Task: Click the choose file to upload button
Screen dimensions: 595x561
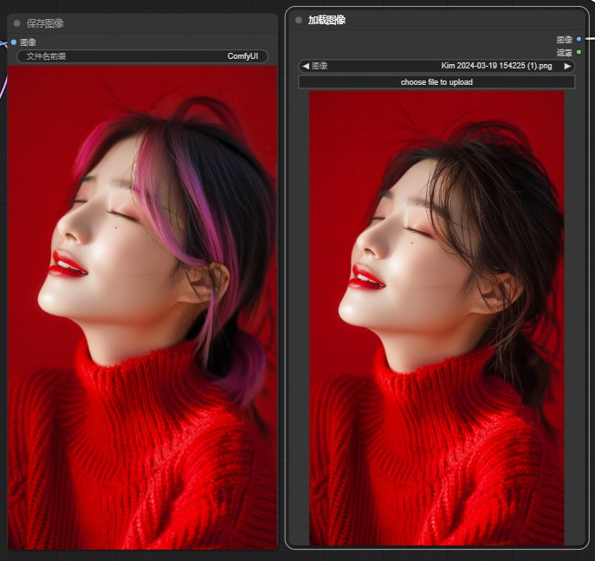Action: pyautogui.click(x=437, y=82)
